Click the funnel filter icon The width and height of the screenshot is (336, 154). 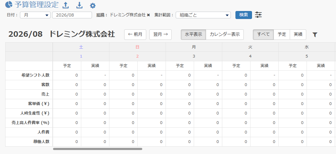pos(315,35)
